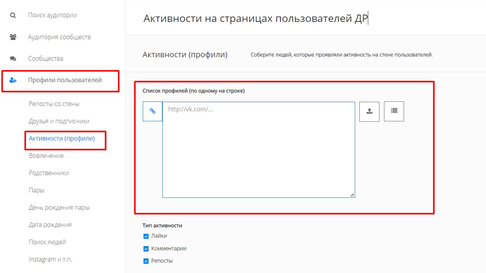486x273 pixels.
Task: Click the magnifier icon next to Поиск аудитории
Action: 13,15
